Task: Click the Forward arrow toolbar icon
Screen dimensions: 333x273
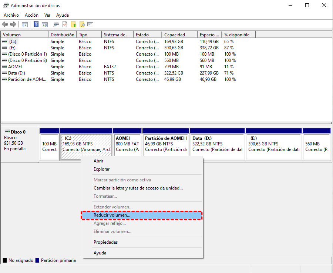Action: coord(13,24)
